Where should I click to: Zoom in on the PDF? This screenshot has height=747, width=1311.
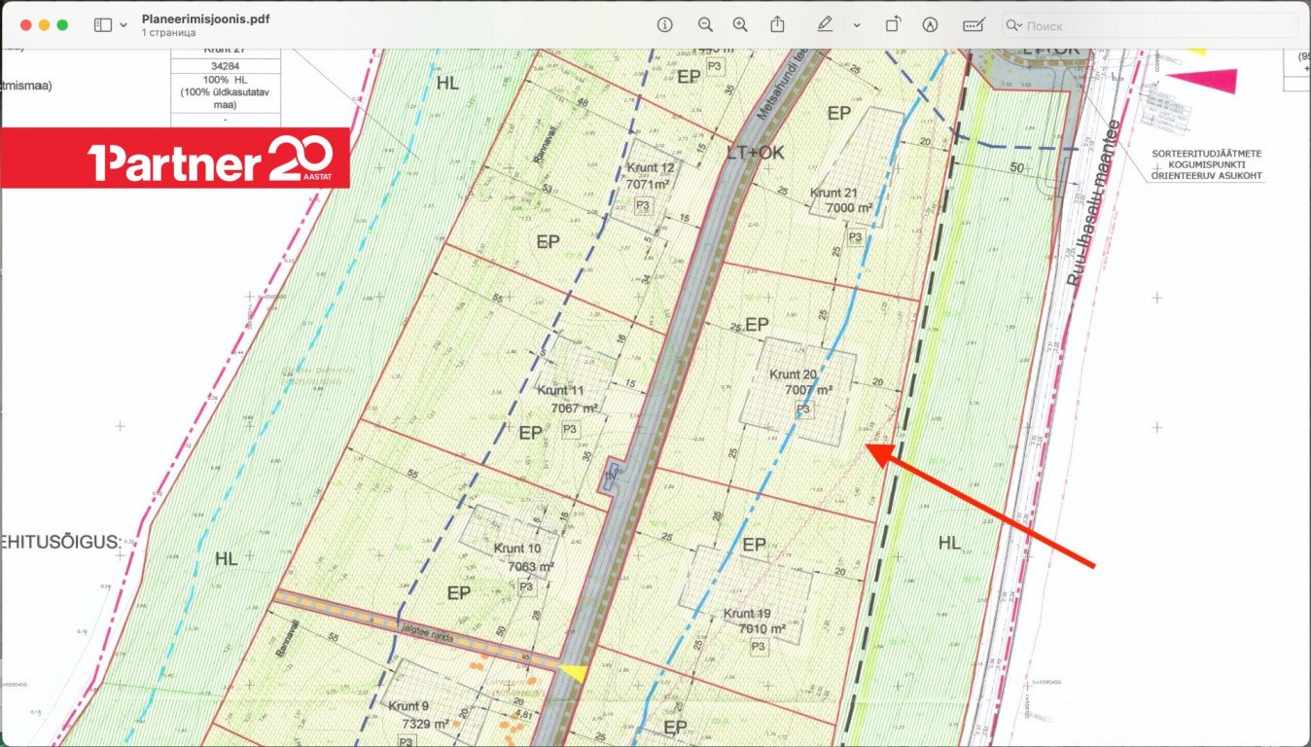pyautogui.click(x=740, y=25)
